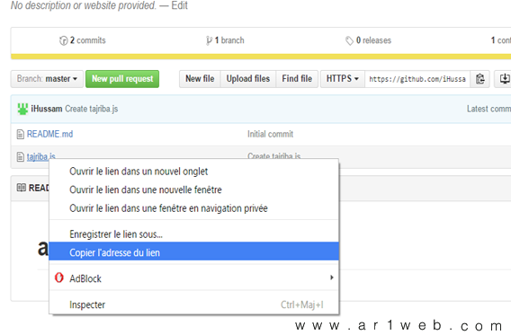Click the README book icon
Viewport: 511px width, 335px height.
pos(22,188)
